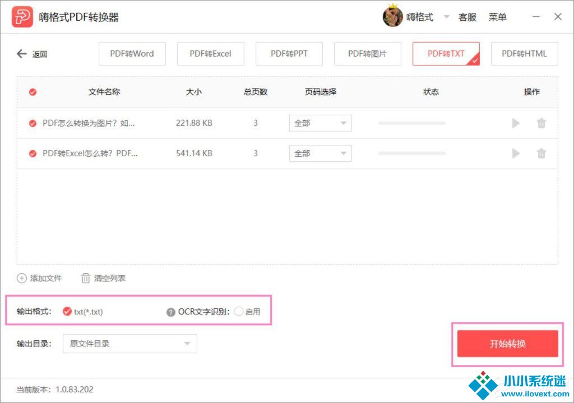
Task: Open page selection dropdown for second file
Action: pos(320,153)
